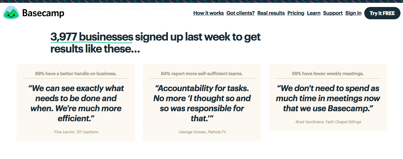This screenshot has height=159, width=403.
Task: Click the Brad Vandiviere attribution text
Action: coord(328,122)
